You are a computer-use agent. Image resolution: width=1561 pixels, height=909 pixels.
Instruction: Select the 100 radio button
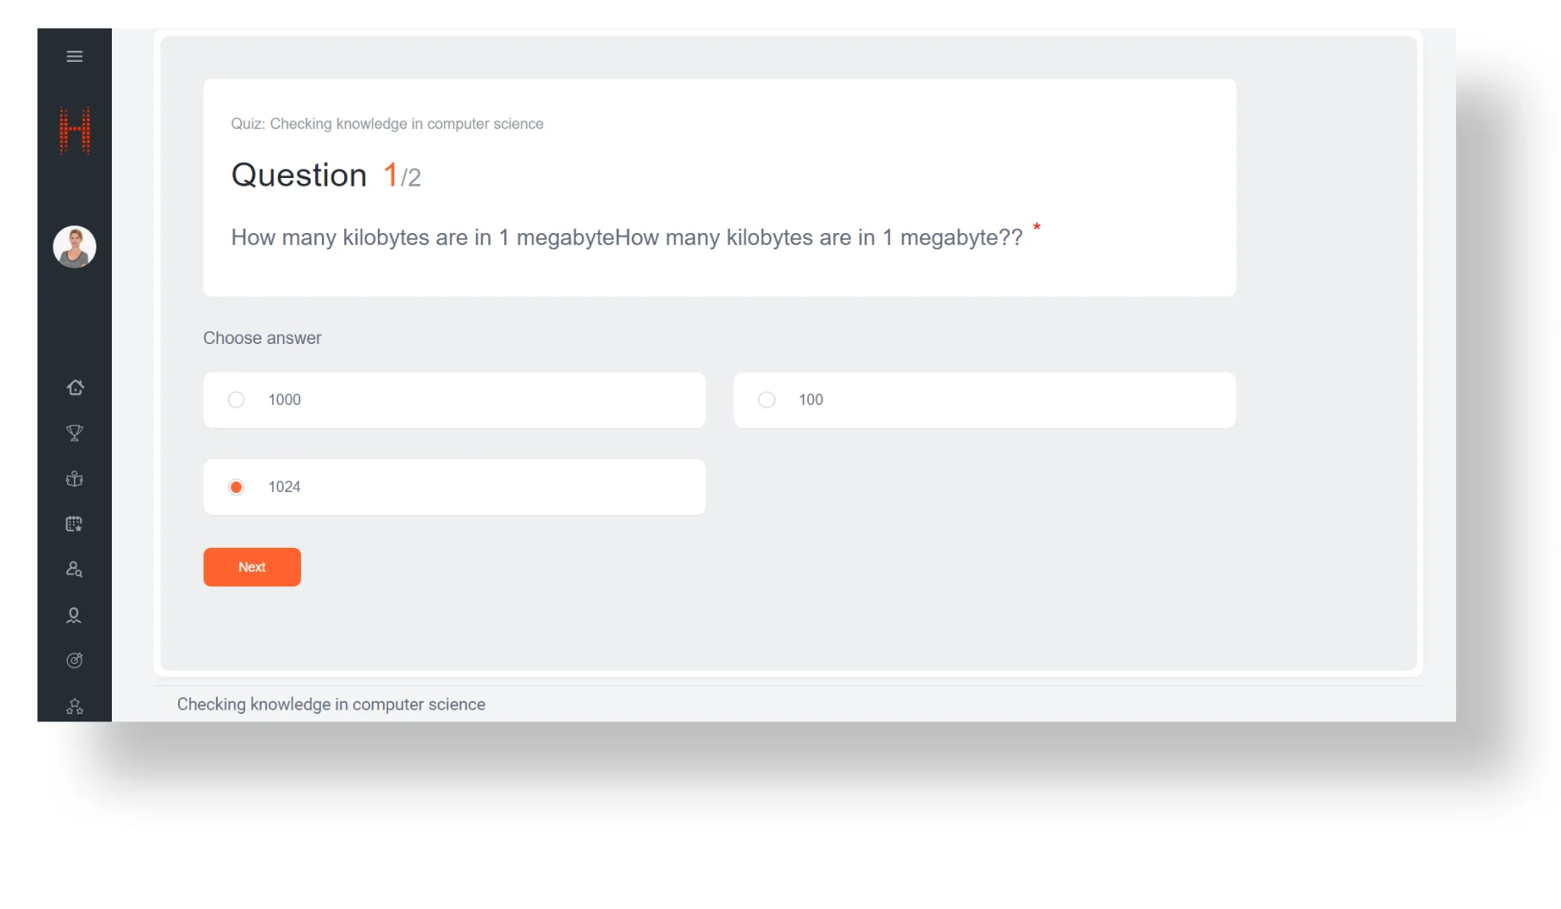[x=767, y=400]
